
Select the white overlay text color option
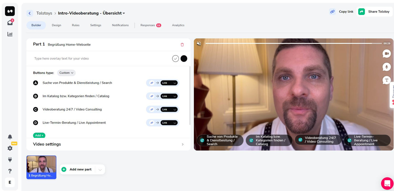click(175, 59)
